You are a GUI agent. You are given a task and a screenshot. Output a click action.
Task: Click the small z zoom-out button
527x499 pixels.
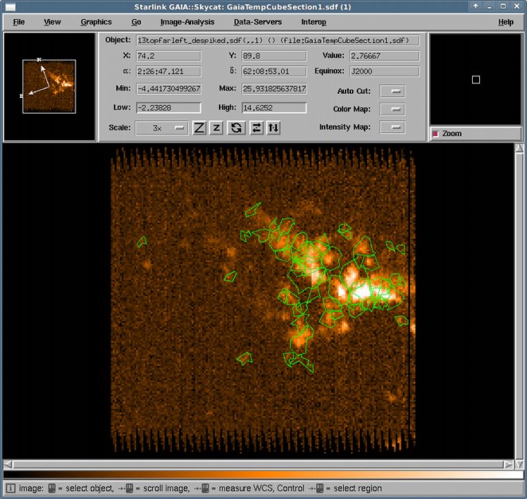pyautogui.click(x=216, y=127)
